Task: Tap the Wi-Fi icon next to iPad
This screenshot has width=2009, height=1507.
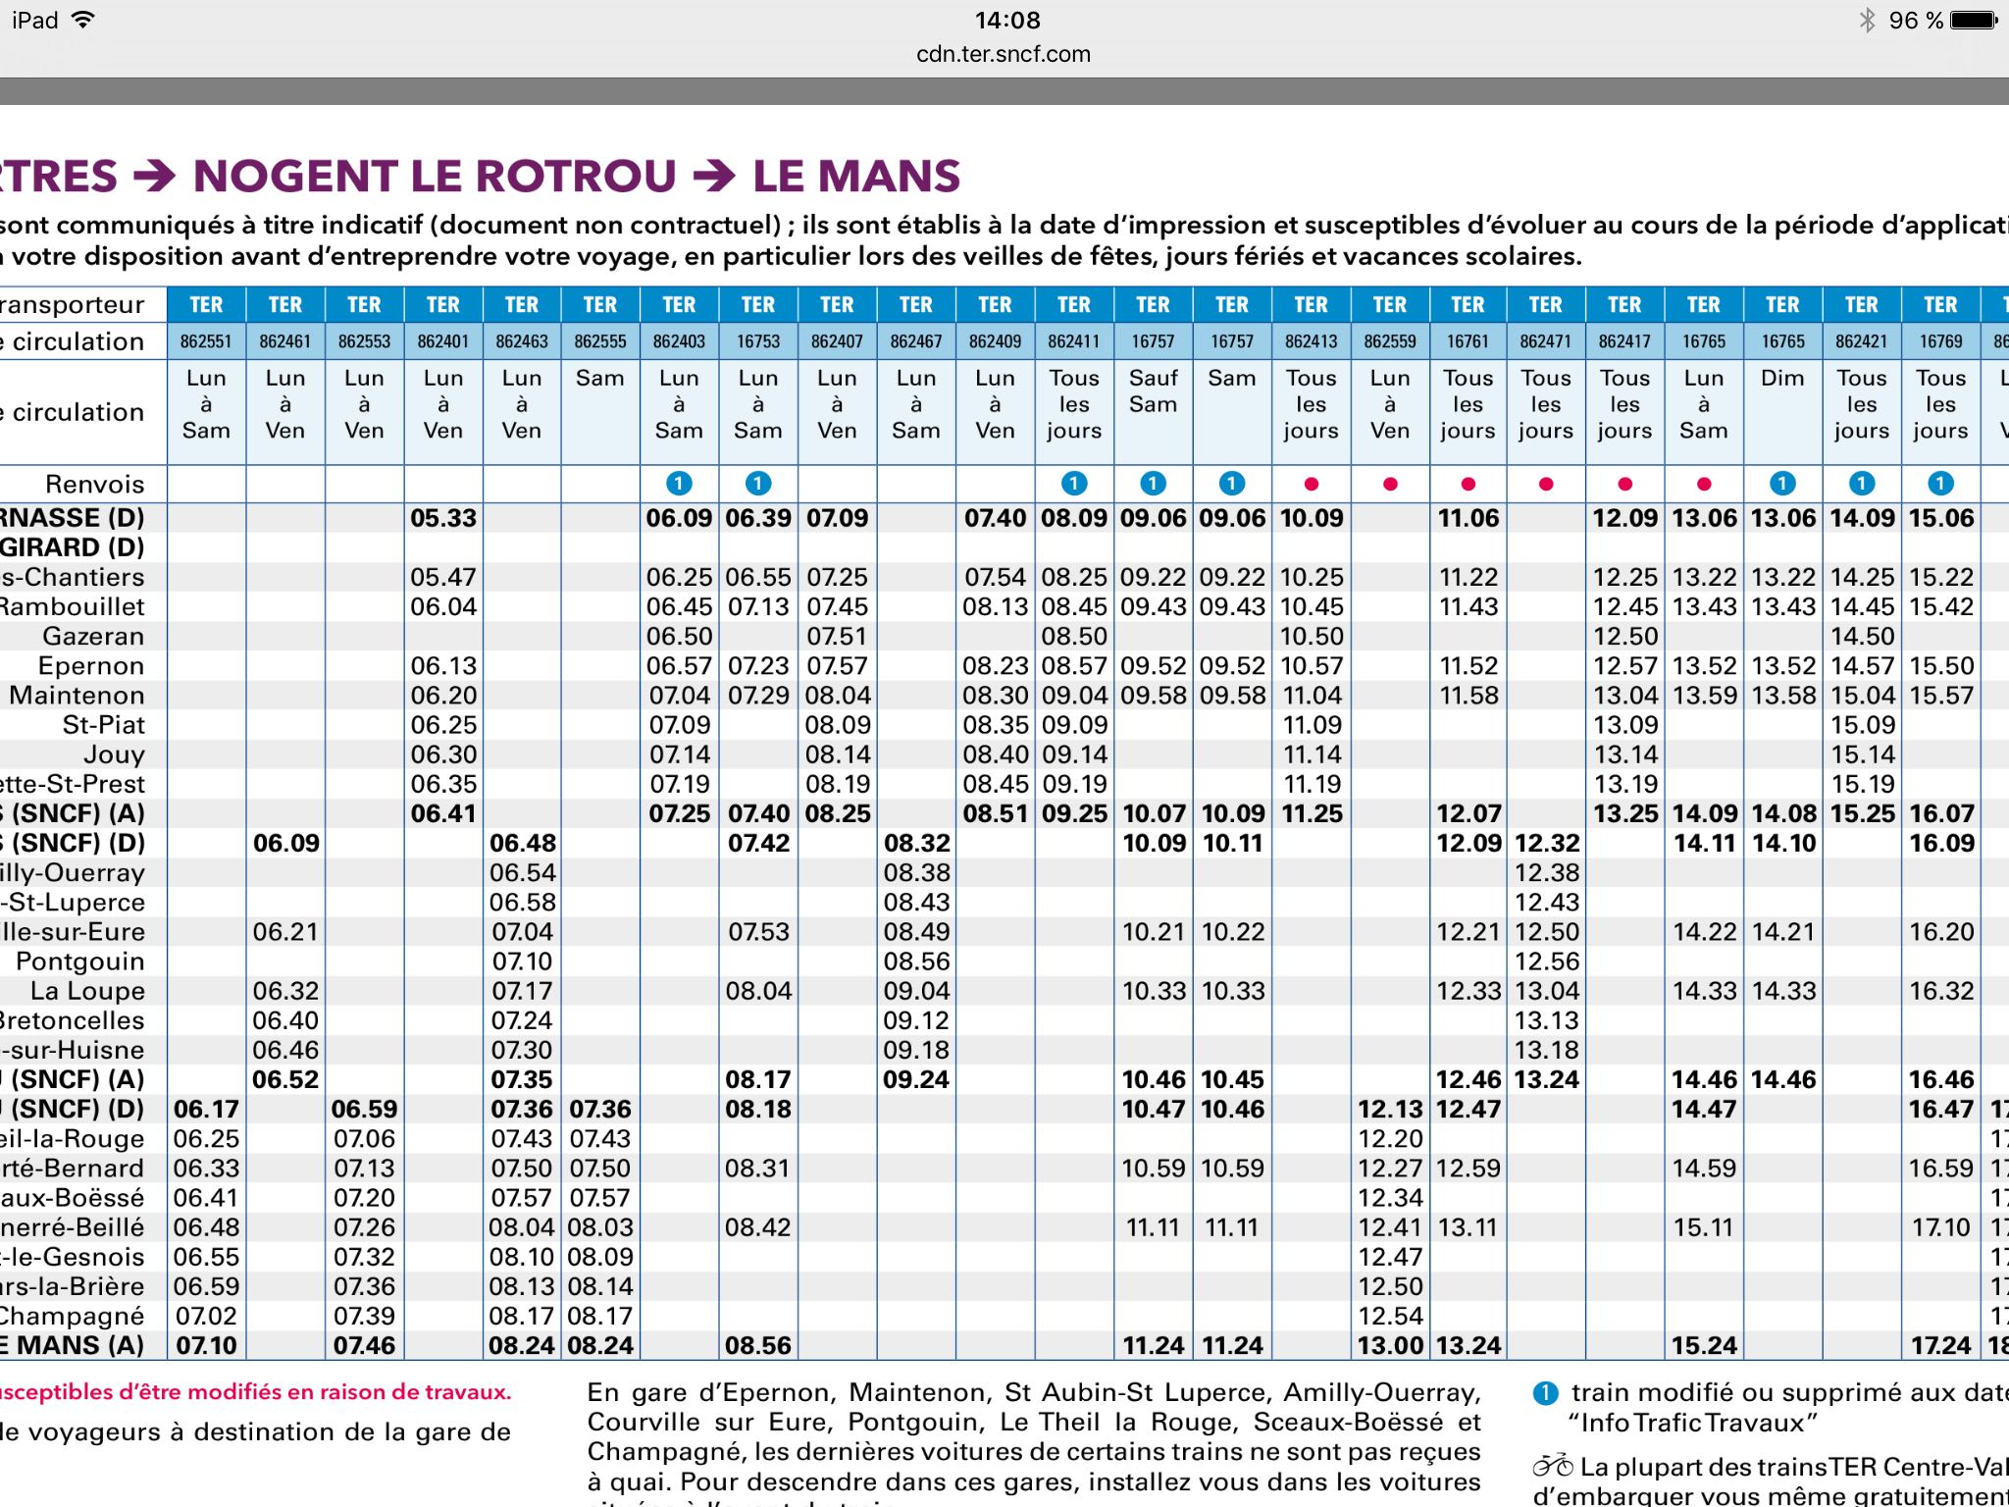Action: [x=83, y=20]
